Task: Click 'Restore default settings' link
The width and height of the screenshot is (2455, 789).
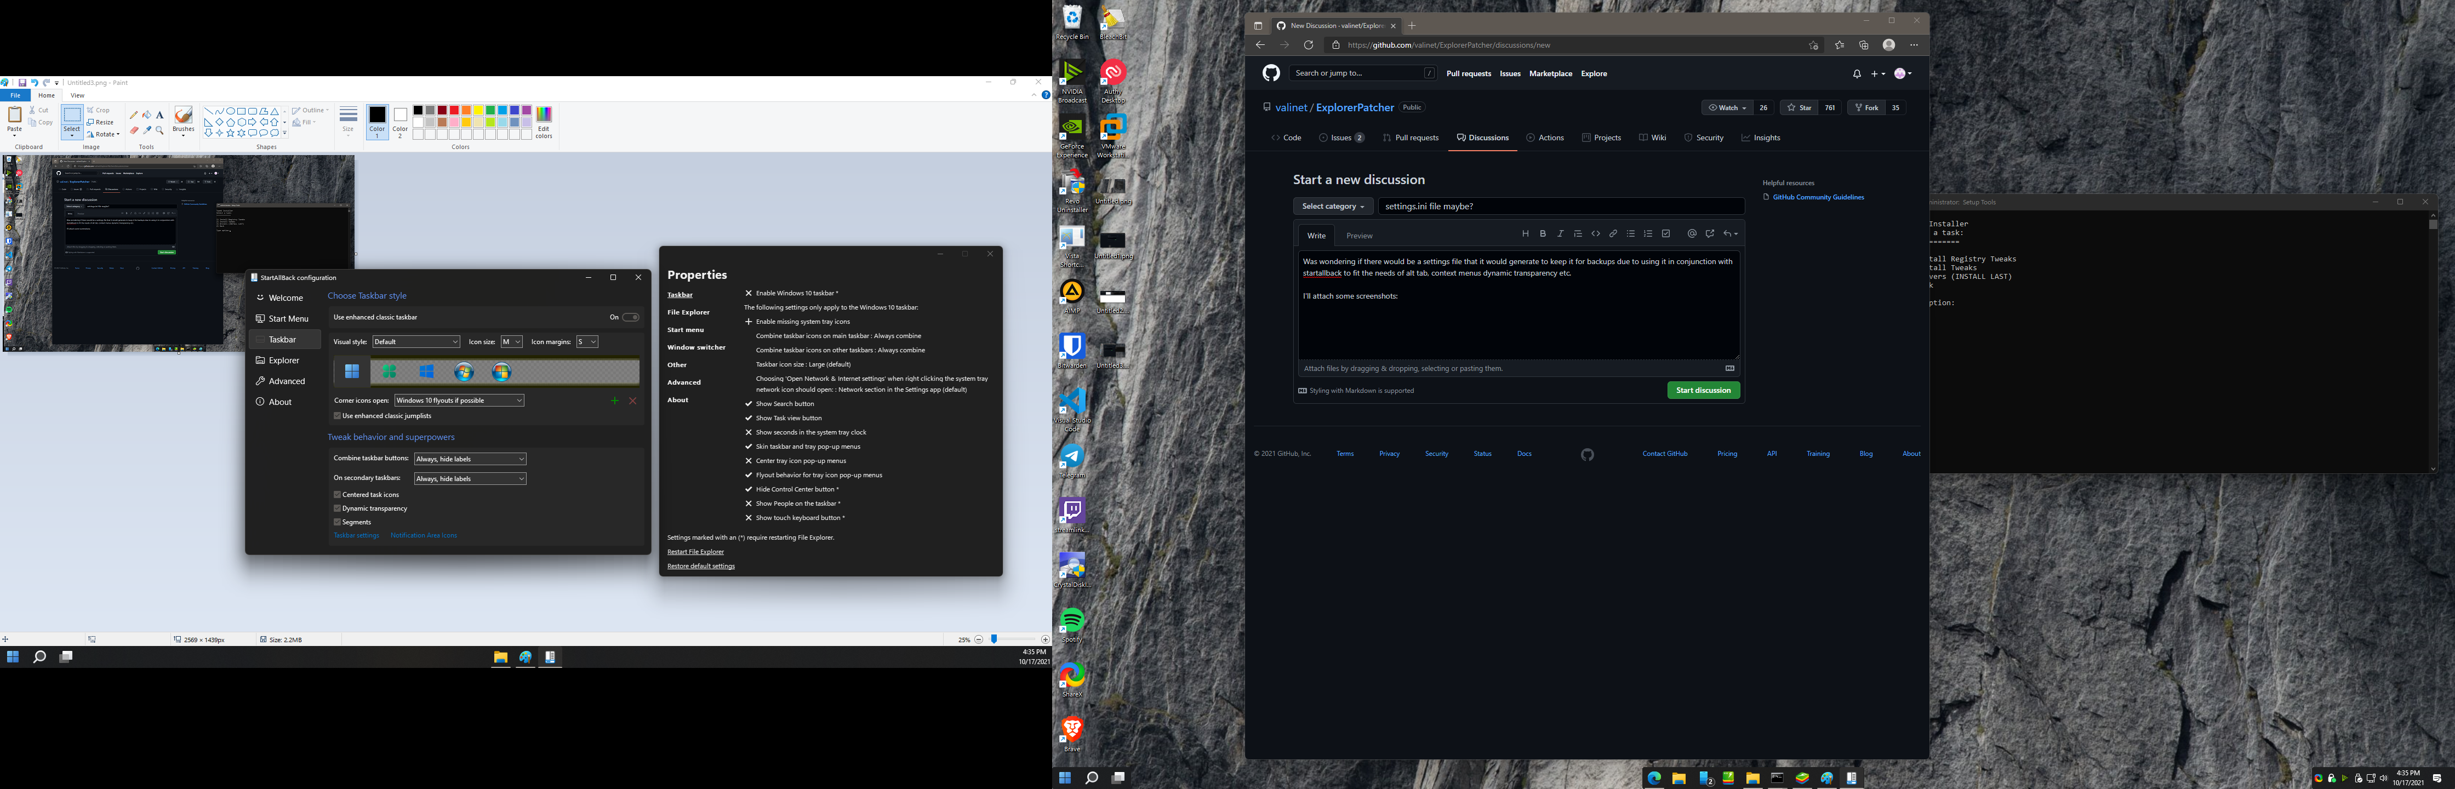Action: 700,566
